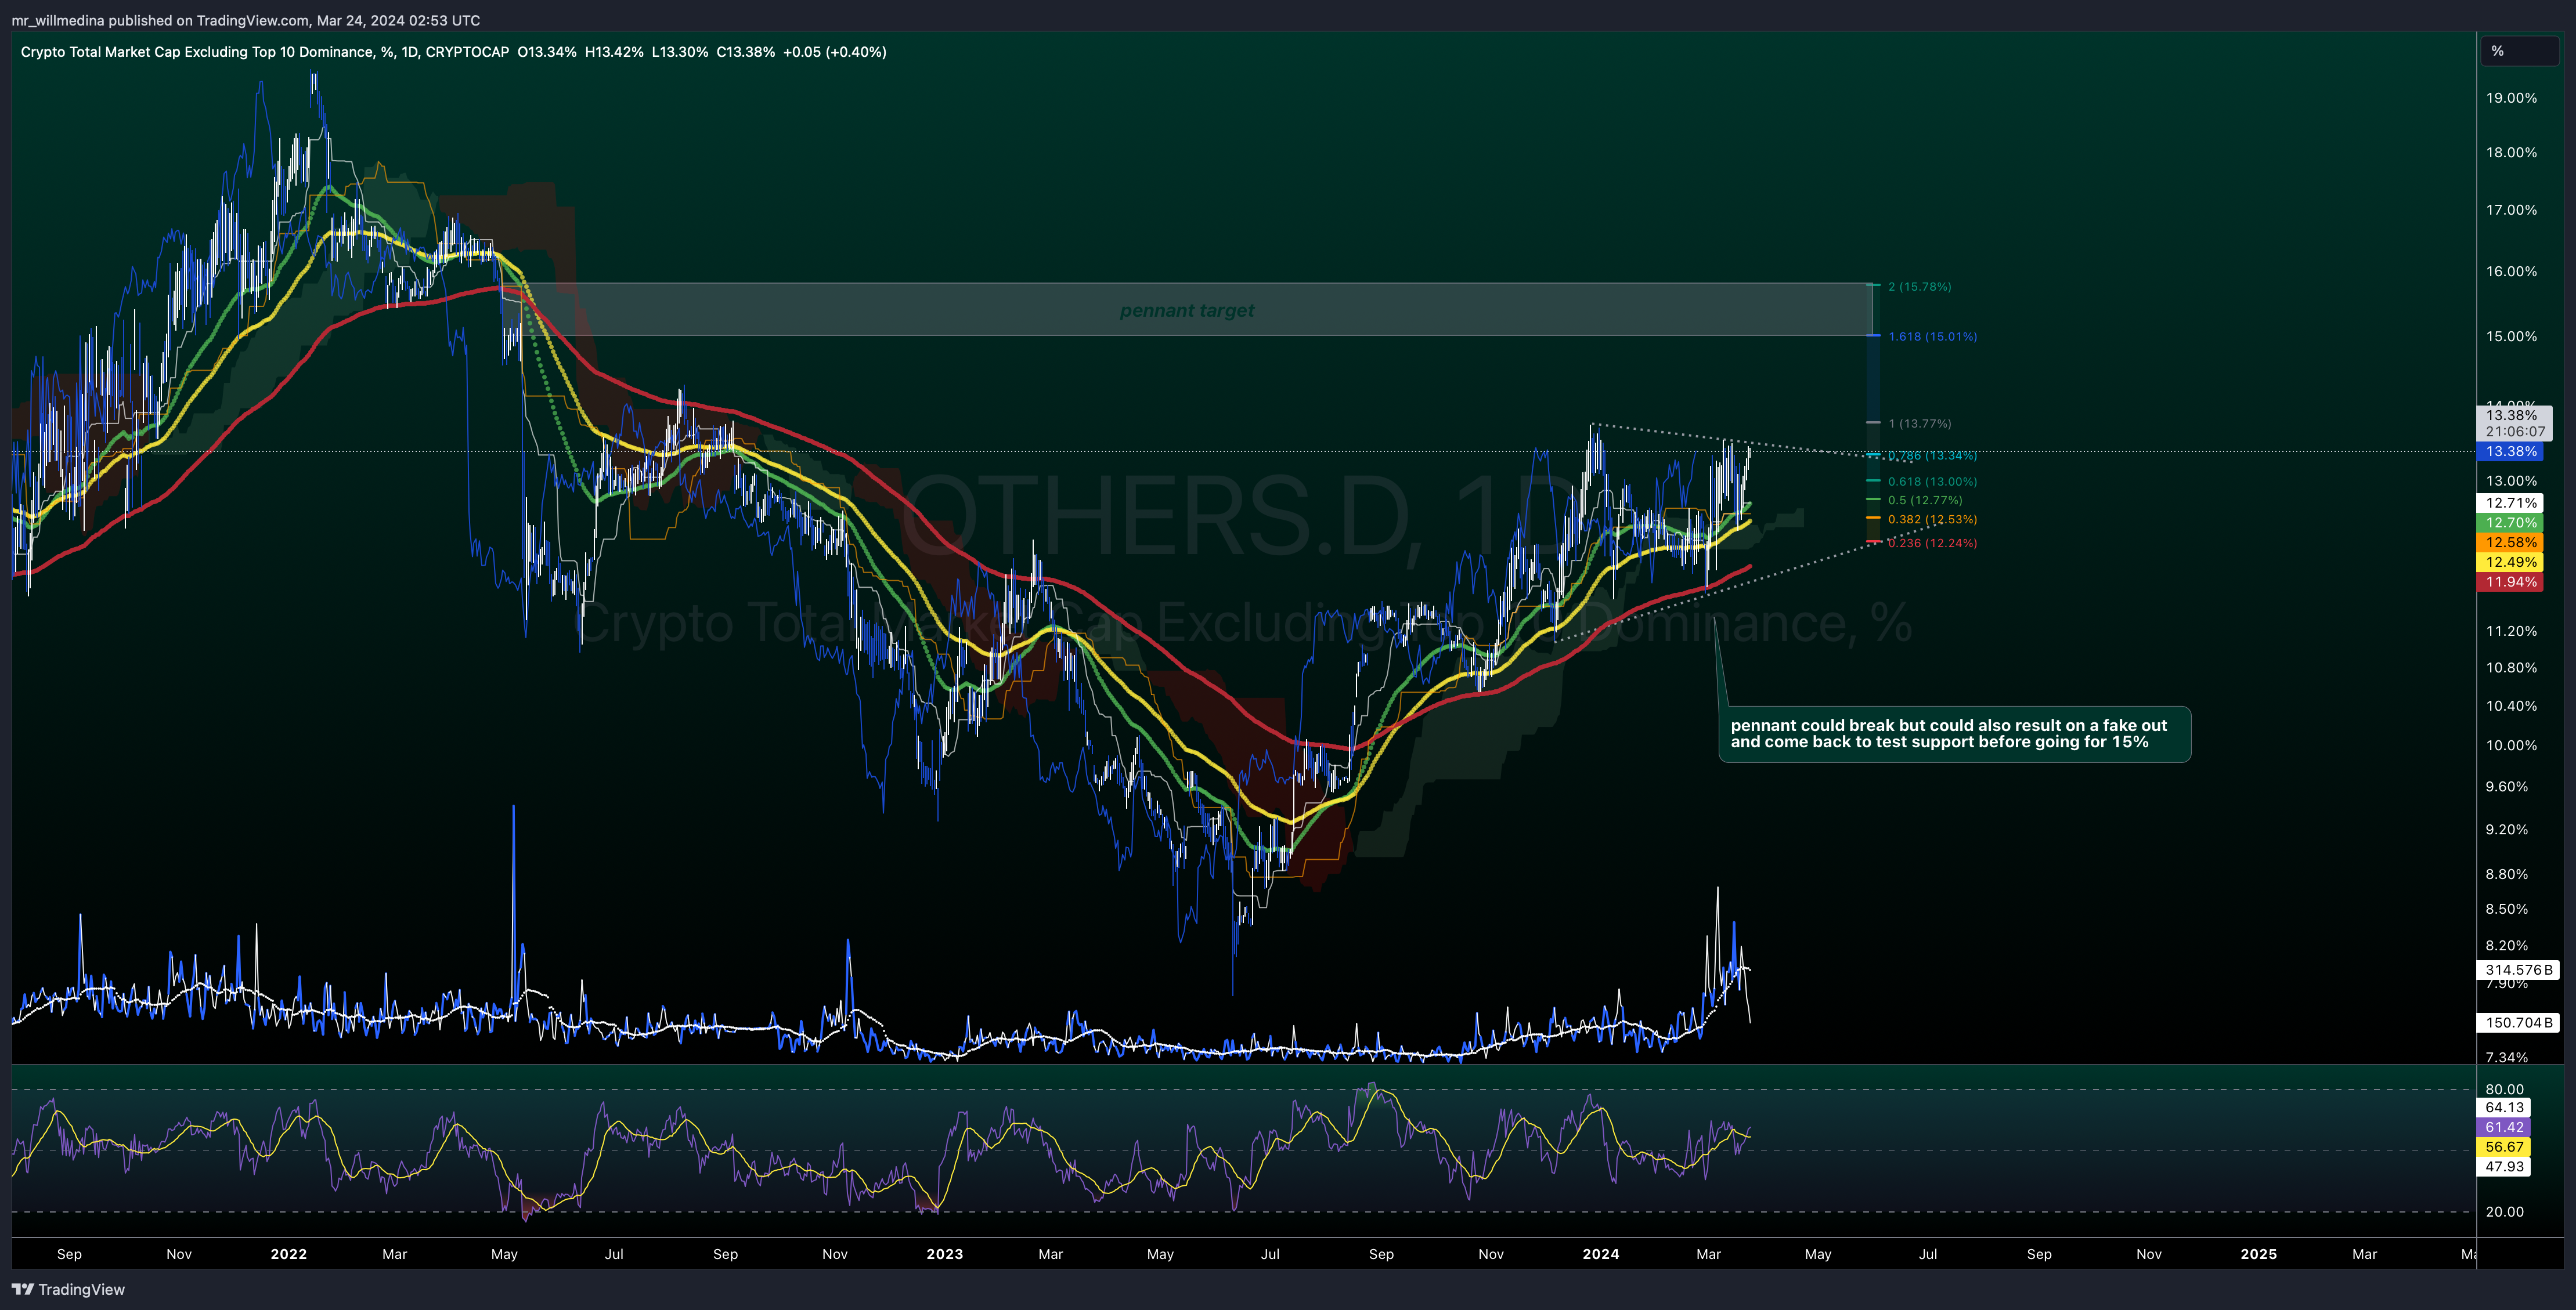The image size is (2576, 1310).
Task: Click the RSI 80.00 level label
Action: pyautogui.click(x=2504, y=1090)
